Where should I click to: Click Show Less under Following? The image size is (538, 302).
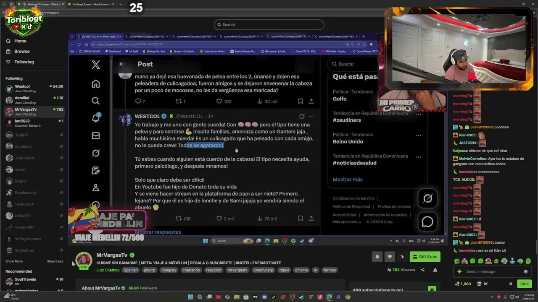(55, 261)
